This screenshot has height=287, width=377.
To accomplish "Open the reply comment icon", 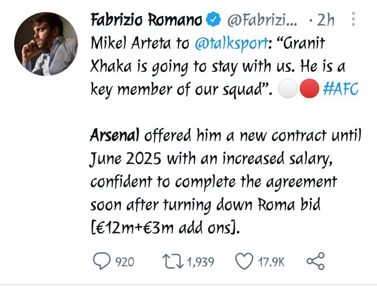I will [x=102, y=261].
